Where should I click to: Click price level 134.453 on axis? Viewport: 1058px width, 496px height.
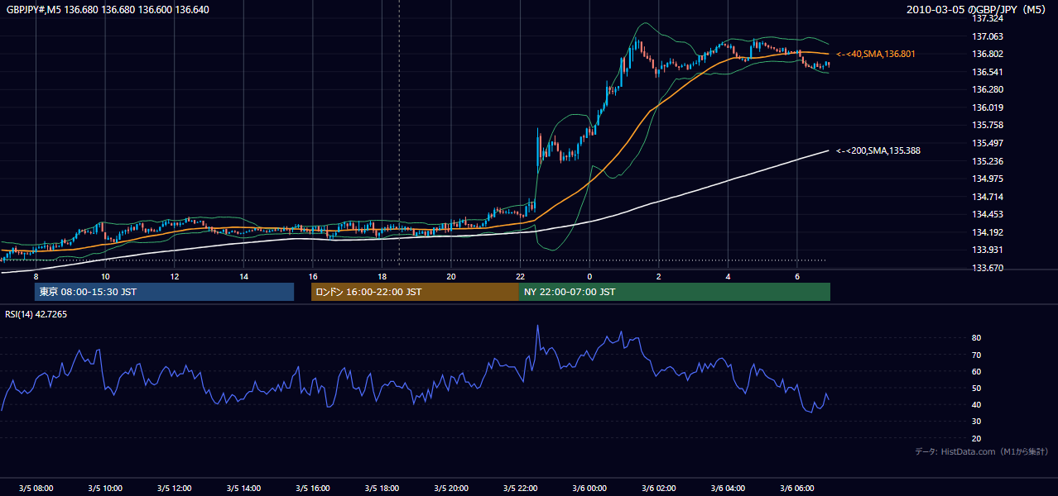click(988, 215)
